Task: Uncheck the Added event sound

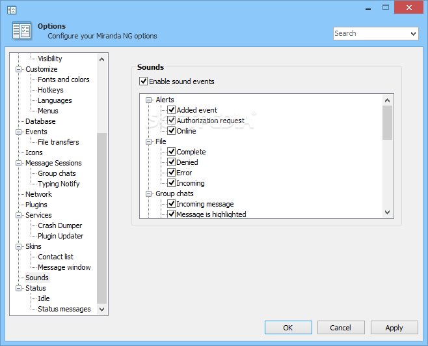Action: tap(172, 110)
